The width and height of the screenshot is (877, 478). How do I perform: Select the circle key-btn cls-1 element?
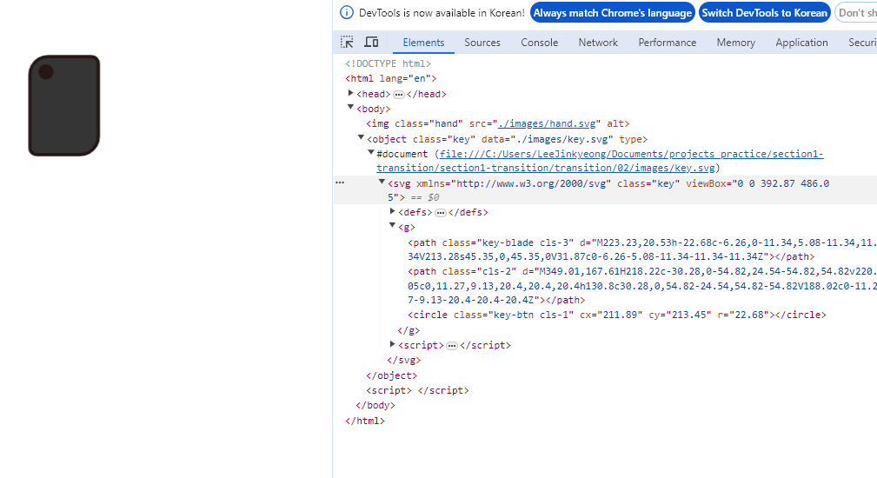(x=617, y=315)
